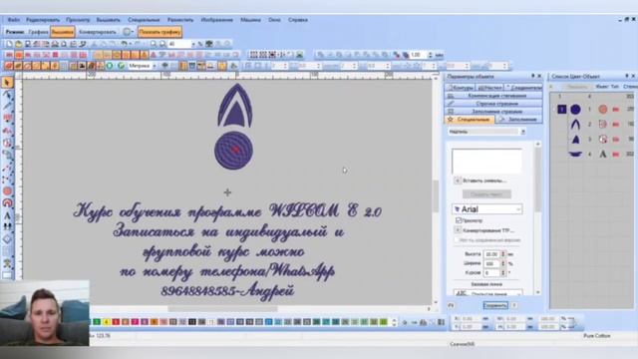Click the palette scroll arrows beside the swatches
This screenshot has width=638, height=359.
[x=394, y=322]
